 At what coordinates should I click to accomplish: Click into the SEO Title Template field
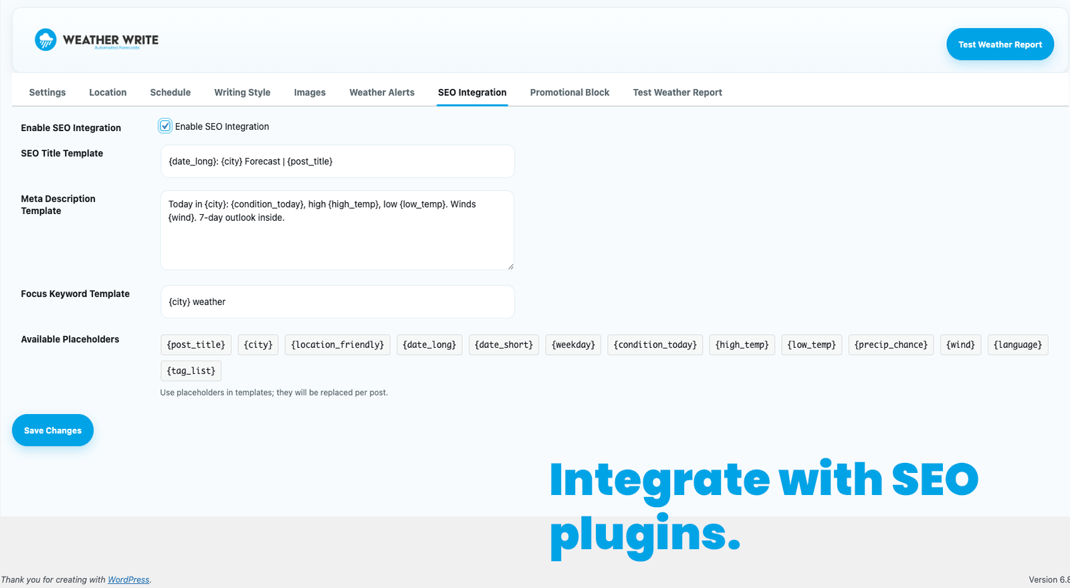pyautogui.click(x=338, y=161)
